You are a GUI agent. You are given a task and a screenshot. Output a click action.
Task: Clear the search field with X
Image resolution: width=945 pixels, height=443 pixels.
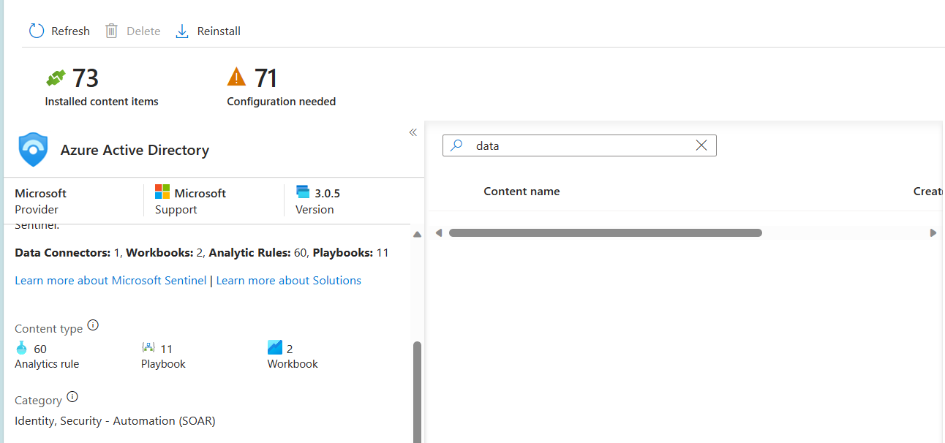tap(701, 145)
